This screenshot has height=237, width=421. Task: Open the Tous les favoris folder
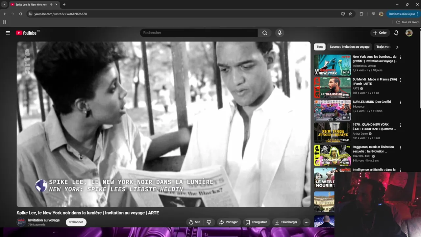[x=408, y=22]
